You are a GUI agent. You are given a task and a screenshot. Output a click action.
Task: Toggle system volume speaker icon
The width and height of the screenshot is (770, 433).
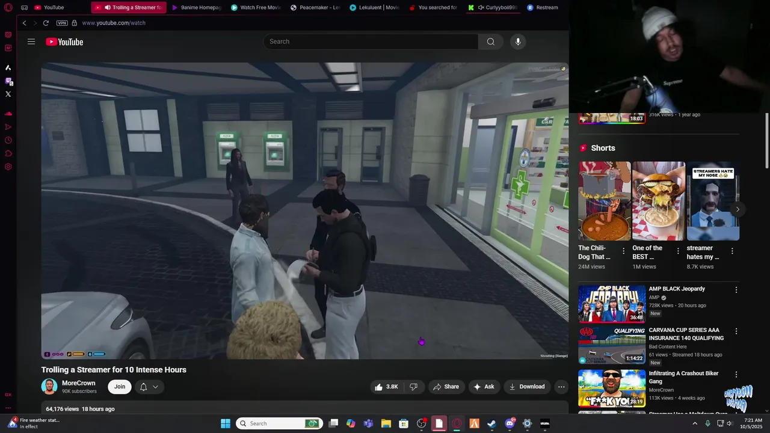pos(730,423)
